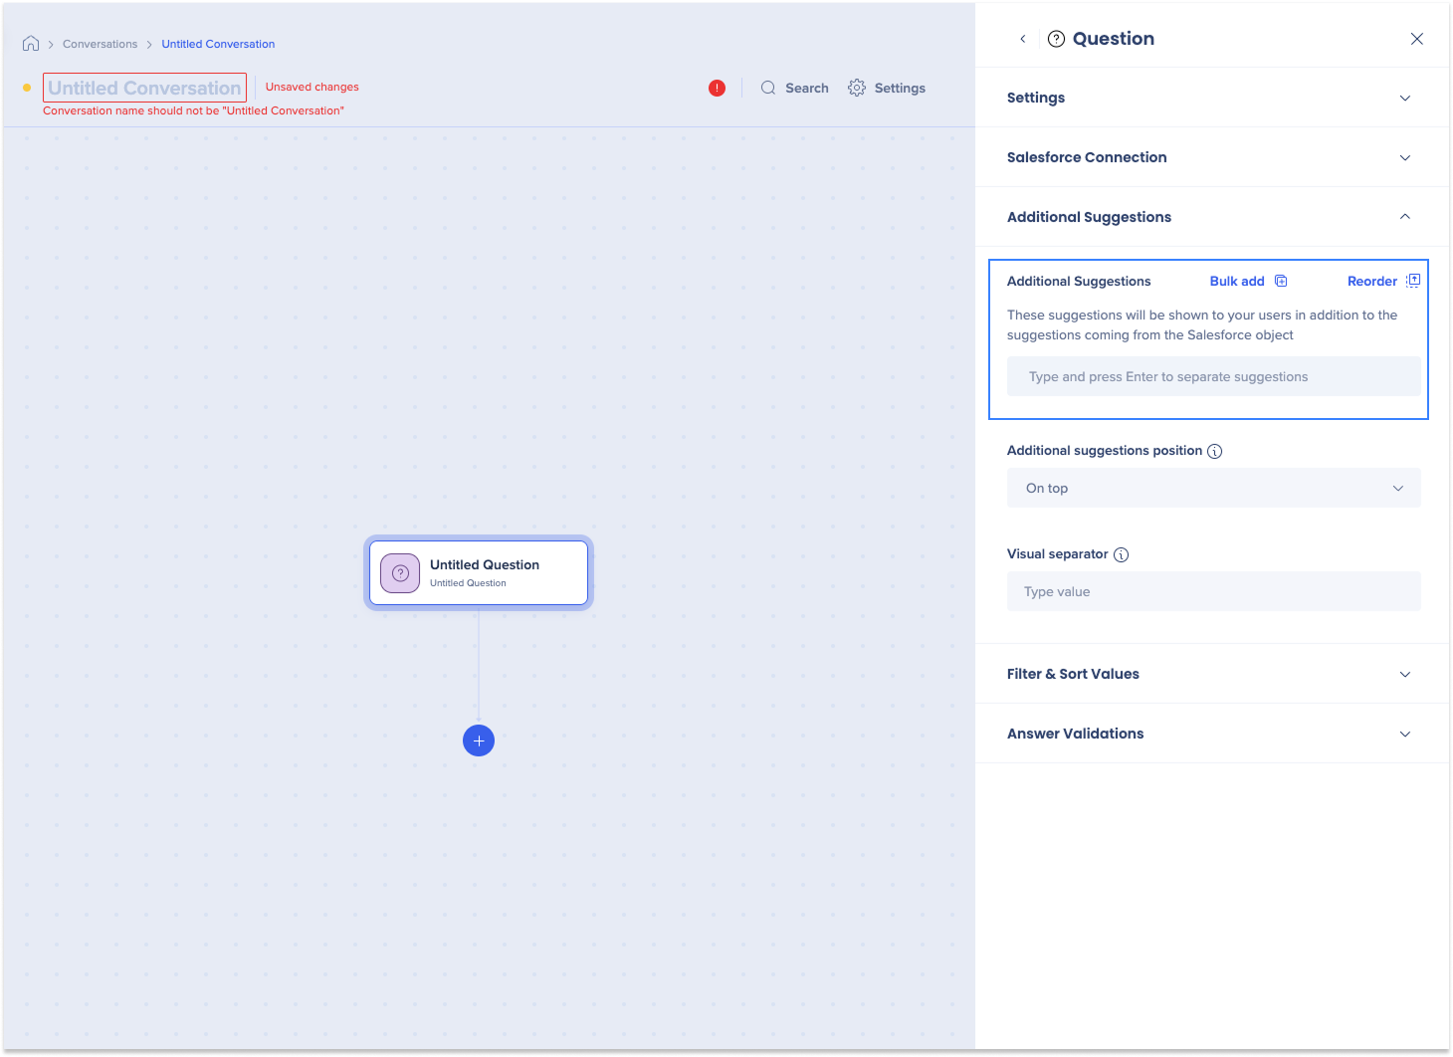The height and width of the screenshot is (1057, 1453).
Task: Click the suggestions entry input field
Action: 1213,377
